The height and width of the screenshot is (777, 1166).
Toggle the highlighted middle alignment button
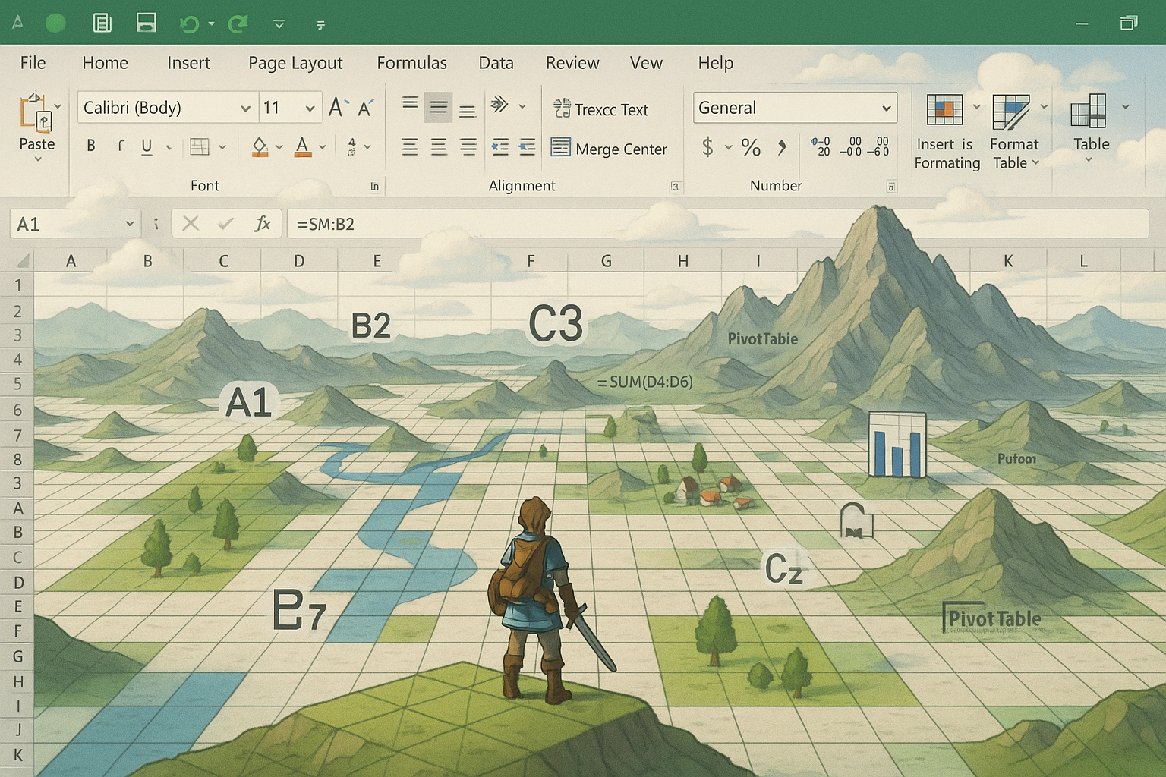pos(439,108)
